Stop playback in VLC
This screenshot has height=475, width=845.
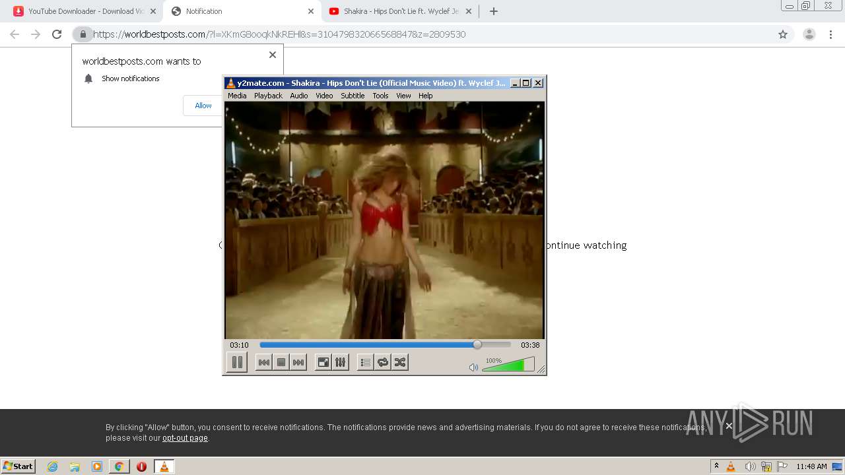281,362
